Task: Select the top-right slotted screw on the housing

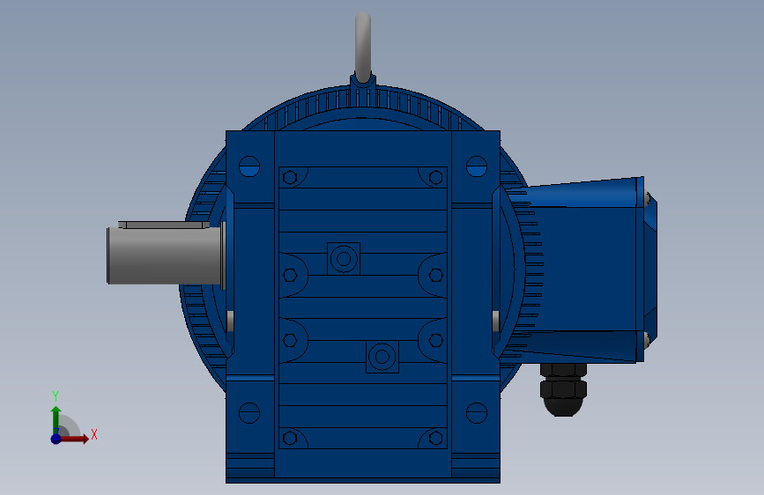Action: 477,166
